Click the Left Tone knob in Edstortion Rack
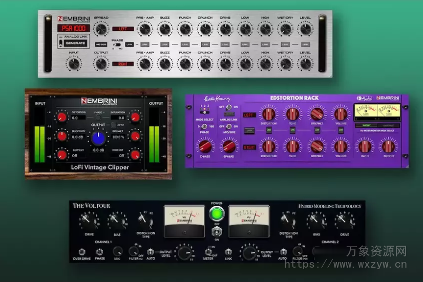Screen dimensions: 423x282 tap(293, 114)
